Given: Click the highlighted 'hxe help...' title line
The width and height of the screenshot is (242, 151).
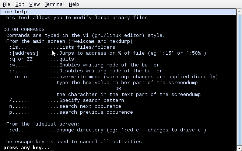Looking at the screenshot, I should 118,12.
